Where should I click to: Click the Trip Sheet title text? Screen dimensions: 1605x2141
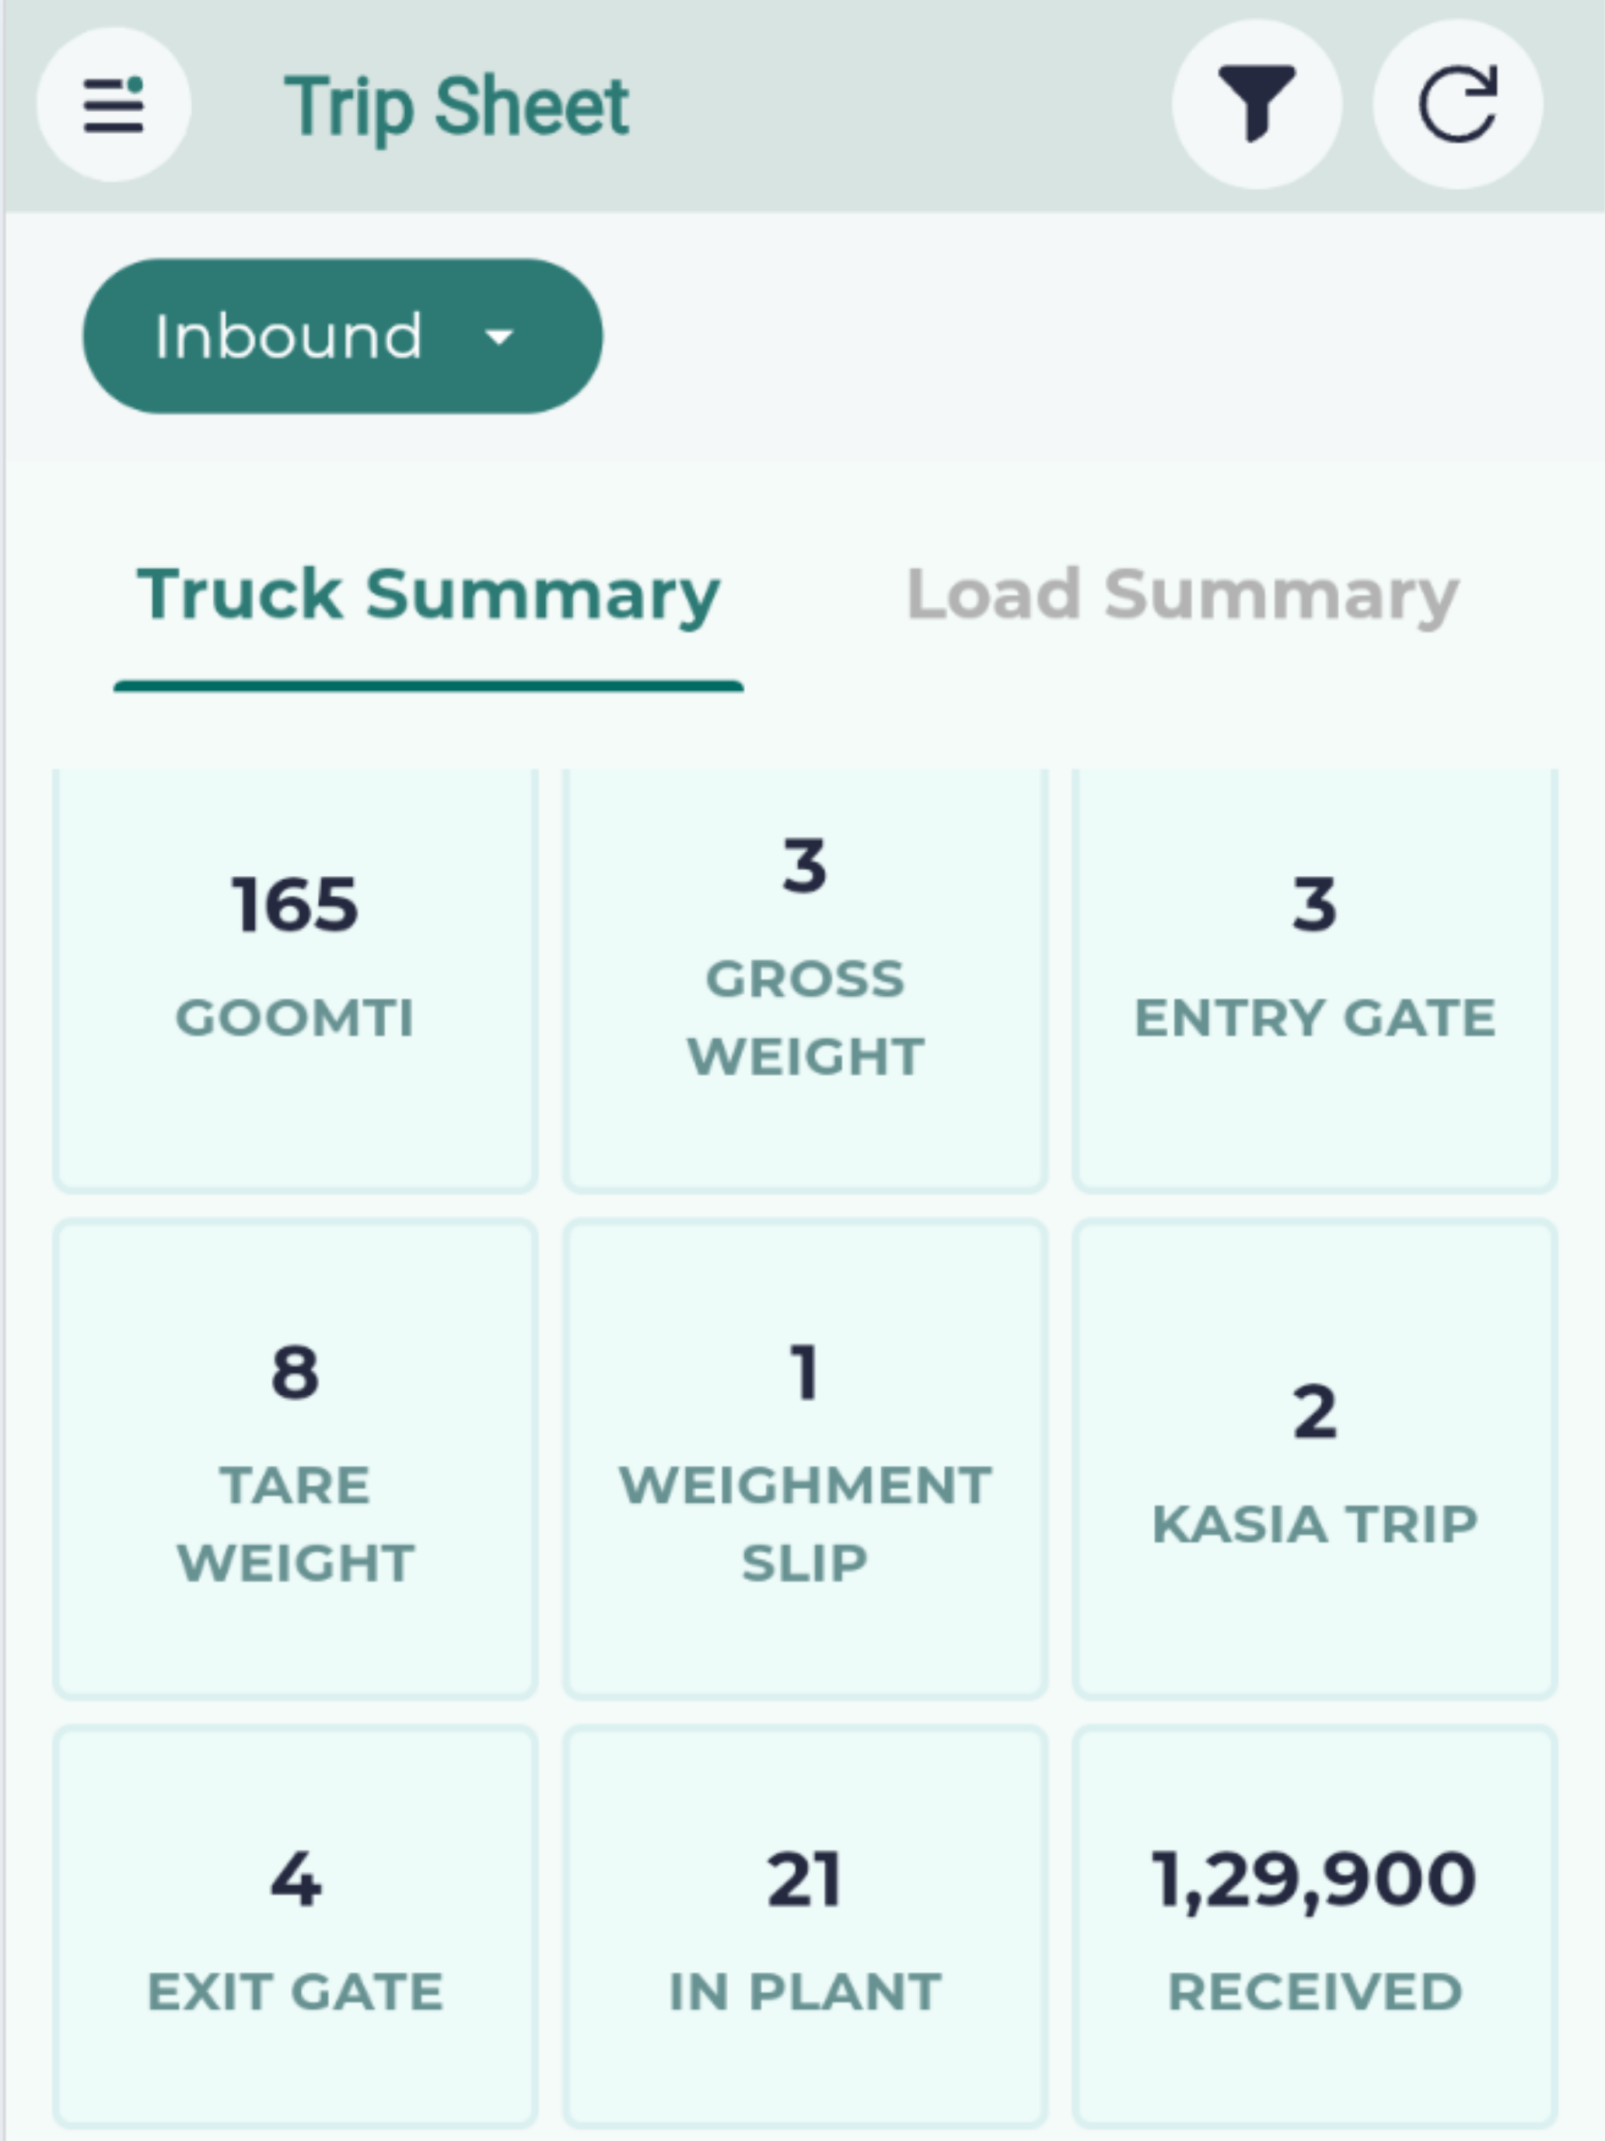(456, 107)
